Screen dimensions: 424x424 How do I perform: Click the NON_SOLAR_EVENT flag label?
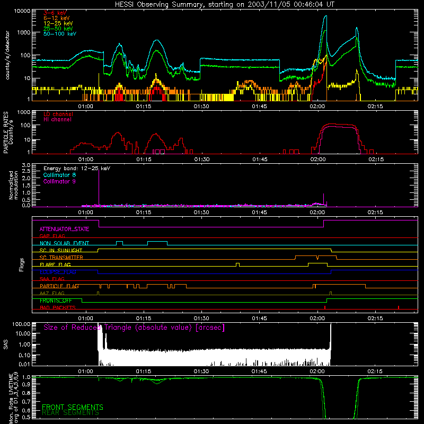click(64, 243)
